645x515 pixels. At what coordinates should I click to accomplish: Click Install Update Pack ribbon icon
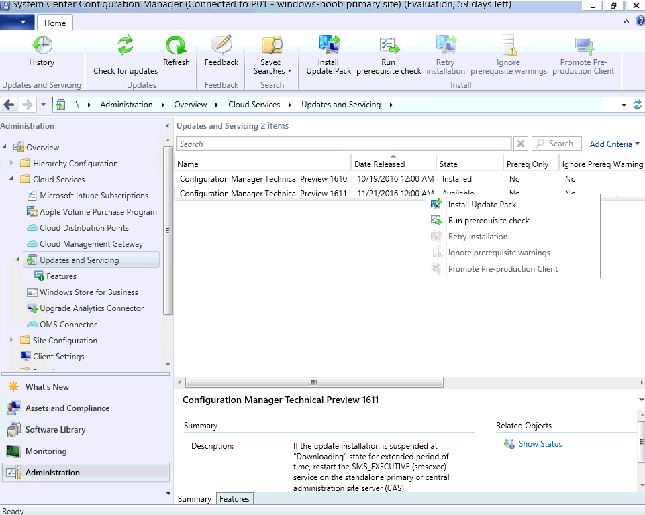pos(329,45)
